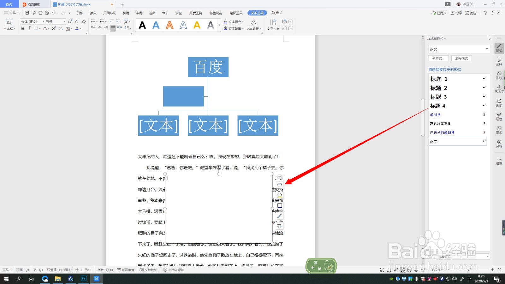Expand the 文本填充 text fill dropdown
Image resolution: width=505 pixels, height=284 pixels.
(x=243, y=22)
